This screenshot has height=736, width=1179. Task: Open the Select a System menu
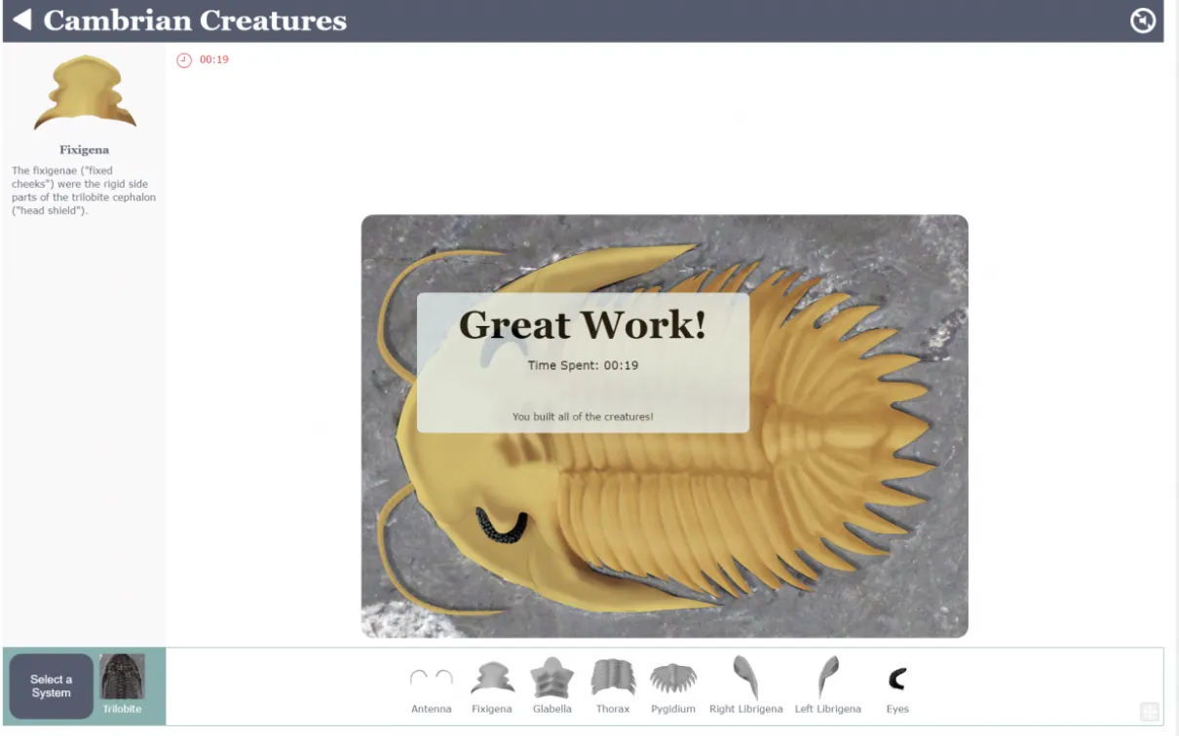pos(51,685)
